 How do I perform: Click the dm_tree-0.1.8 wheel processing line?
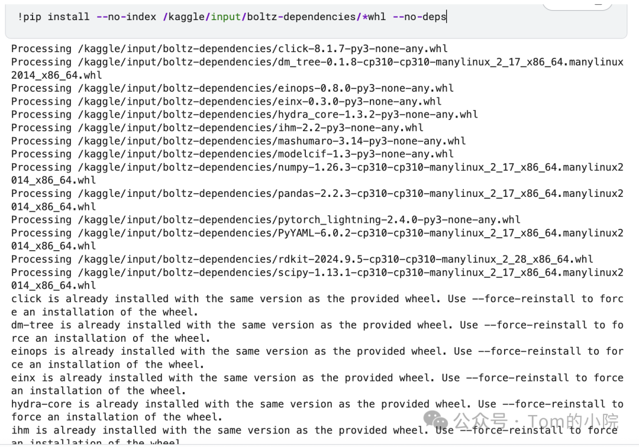317,69
